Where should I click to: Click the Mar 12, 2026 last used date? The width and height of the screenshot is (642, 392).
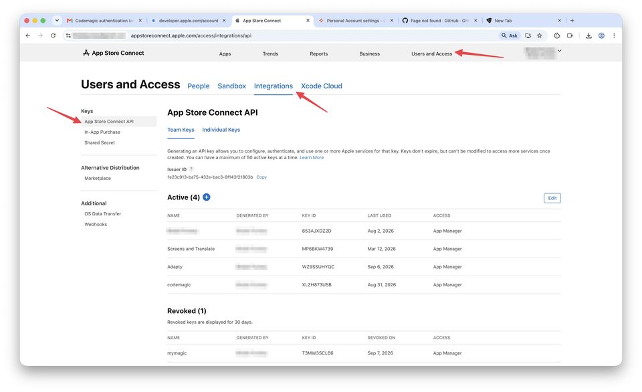[x=382, y=249]
